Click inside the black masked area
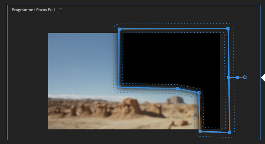Screen dimensions: 265x144 coord(171,57)
